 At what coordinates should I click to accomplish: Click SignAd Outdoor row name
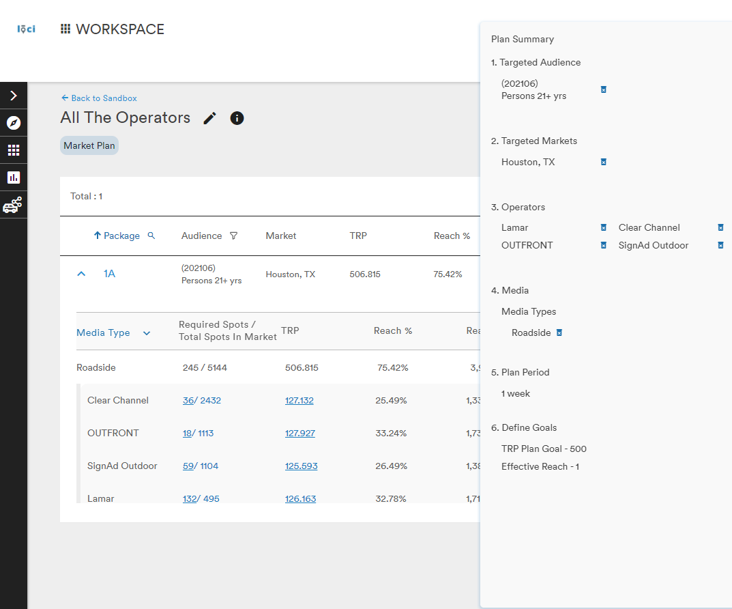122,466
